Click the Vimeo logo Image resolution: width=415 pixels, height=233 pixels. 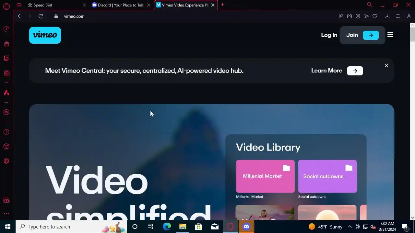45,35
